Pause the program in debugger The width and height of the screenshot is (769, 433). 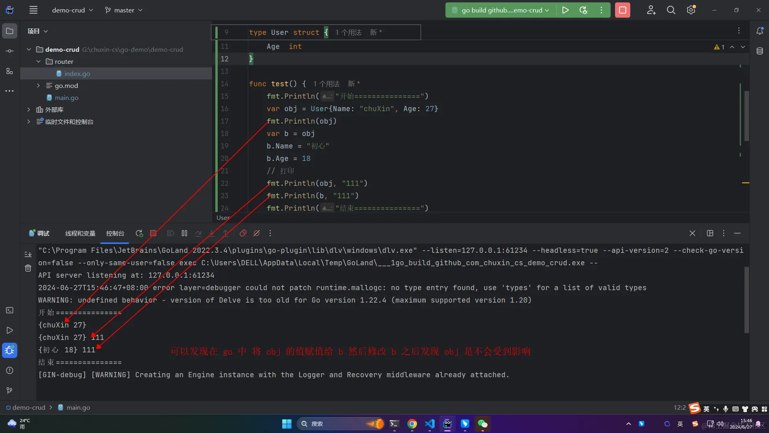pos(184,233)
